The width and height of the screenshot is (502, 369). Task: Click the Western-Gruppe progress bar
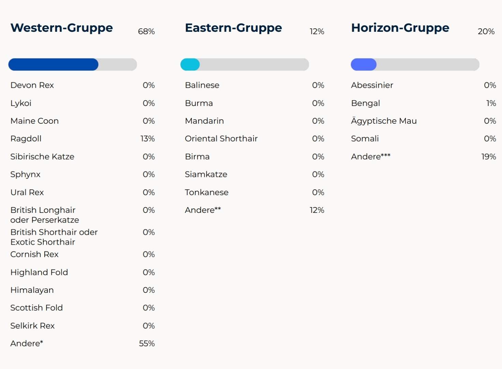click(73, 65)
